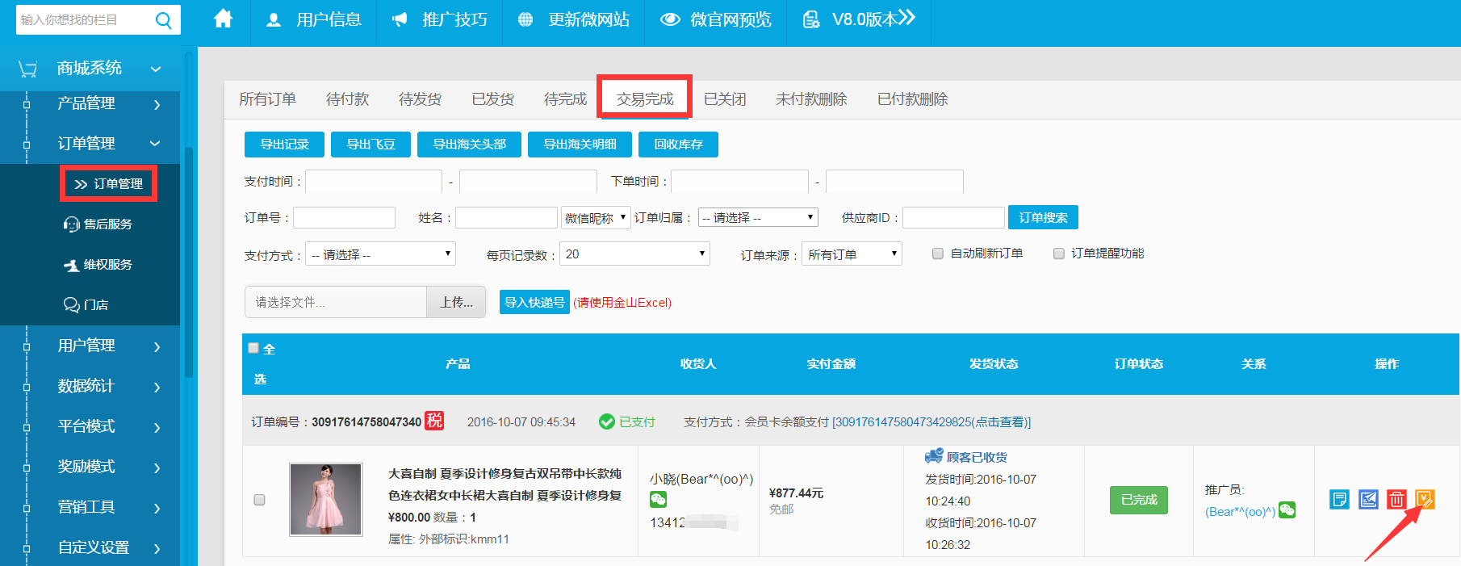Enable the 自动刷新订单 checkbox
The height and width of the screenshot is (566, 1461).
pos(938,254)
